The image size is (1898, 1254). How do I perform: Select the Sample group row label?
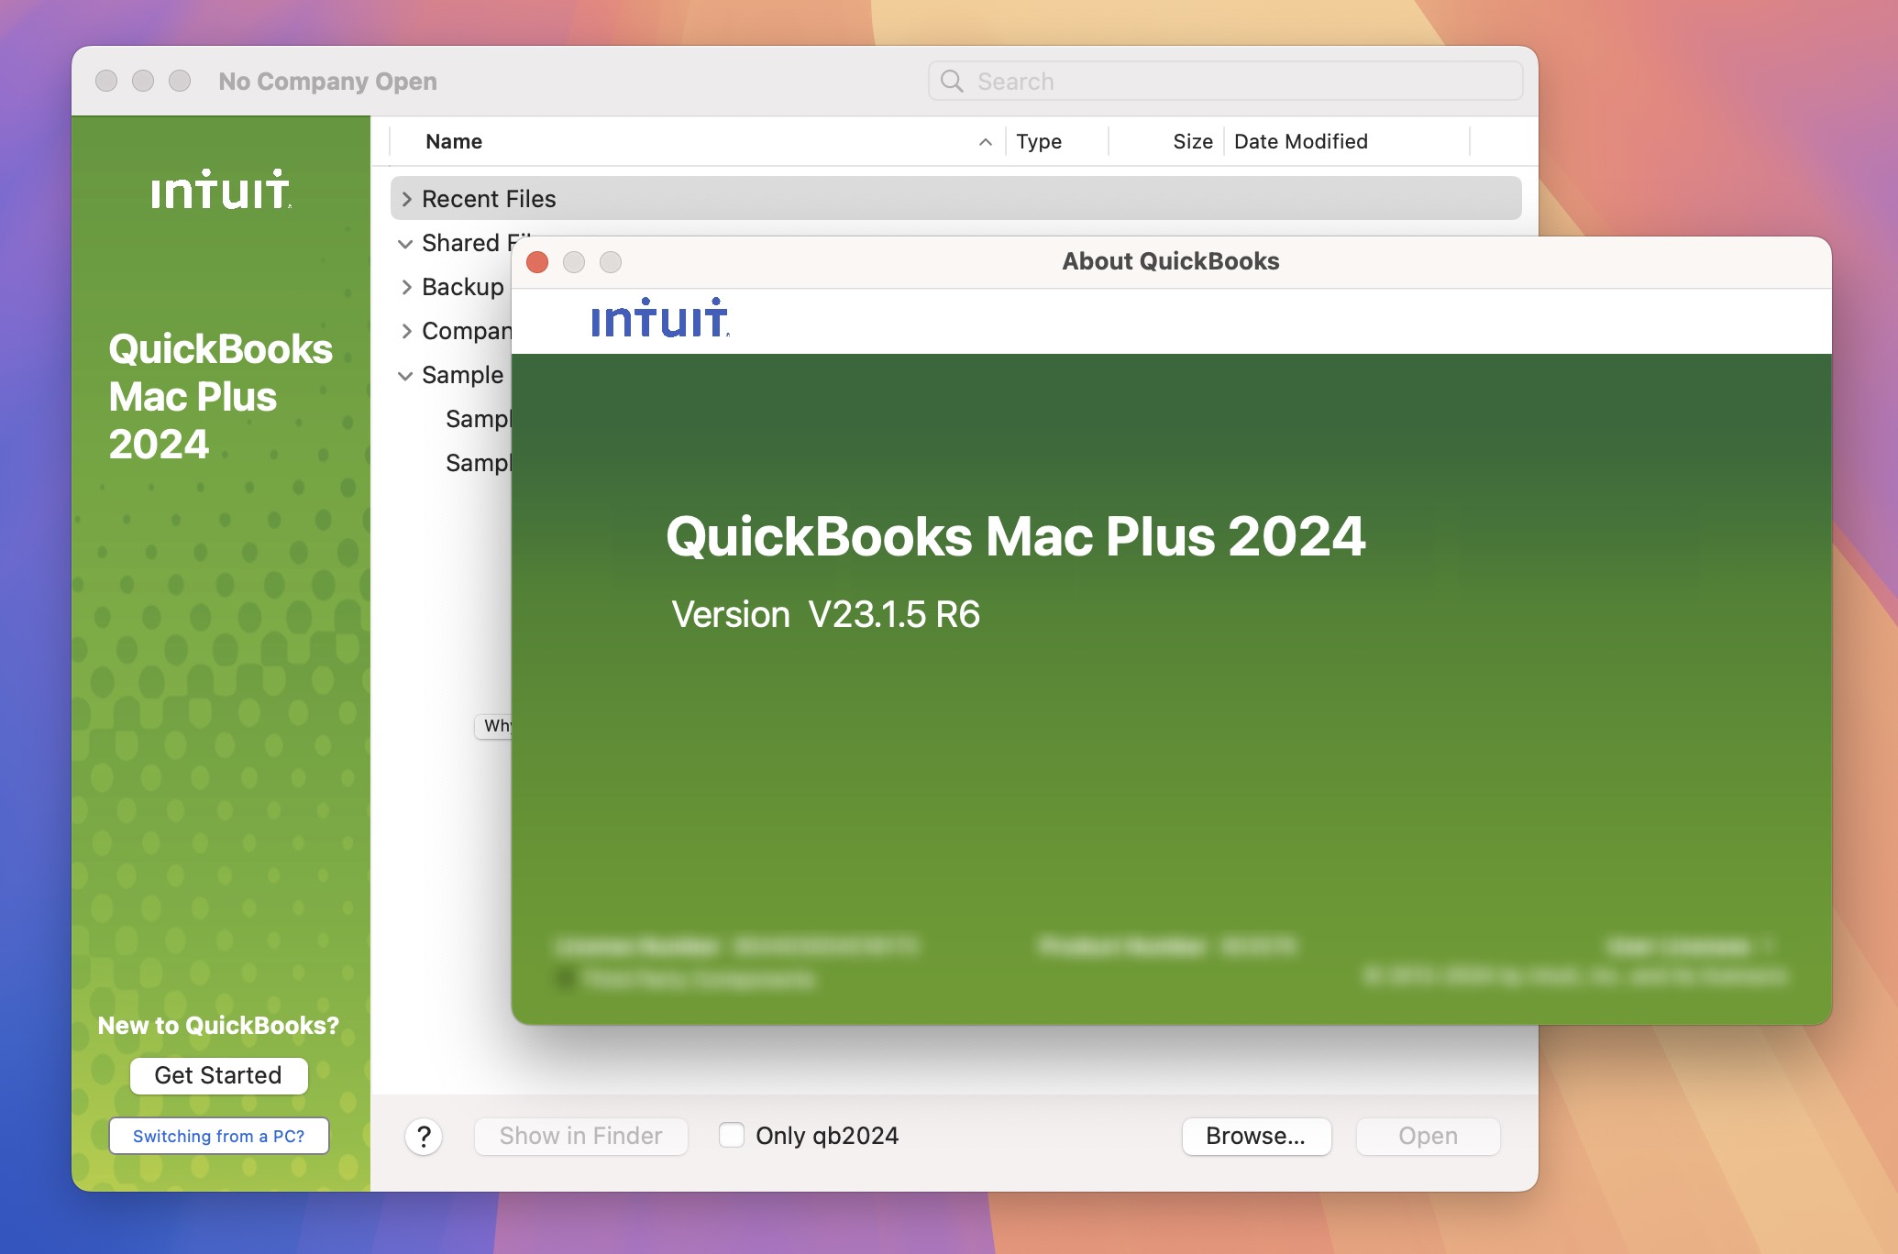pos(463,375)
